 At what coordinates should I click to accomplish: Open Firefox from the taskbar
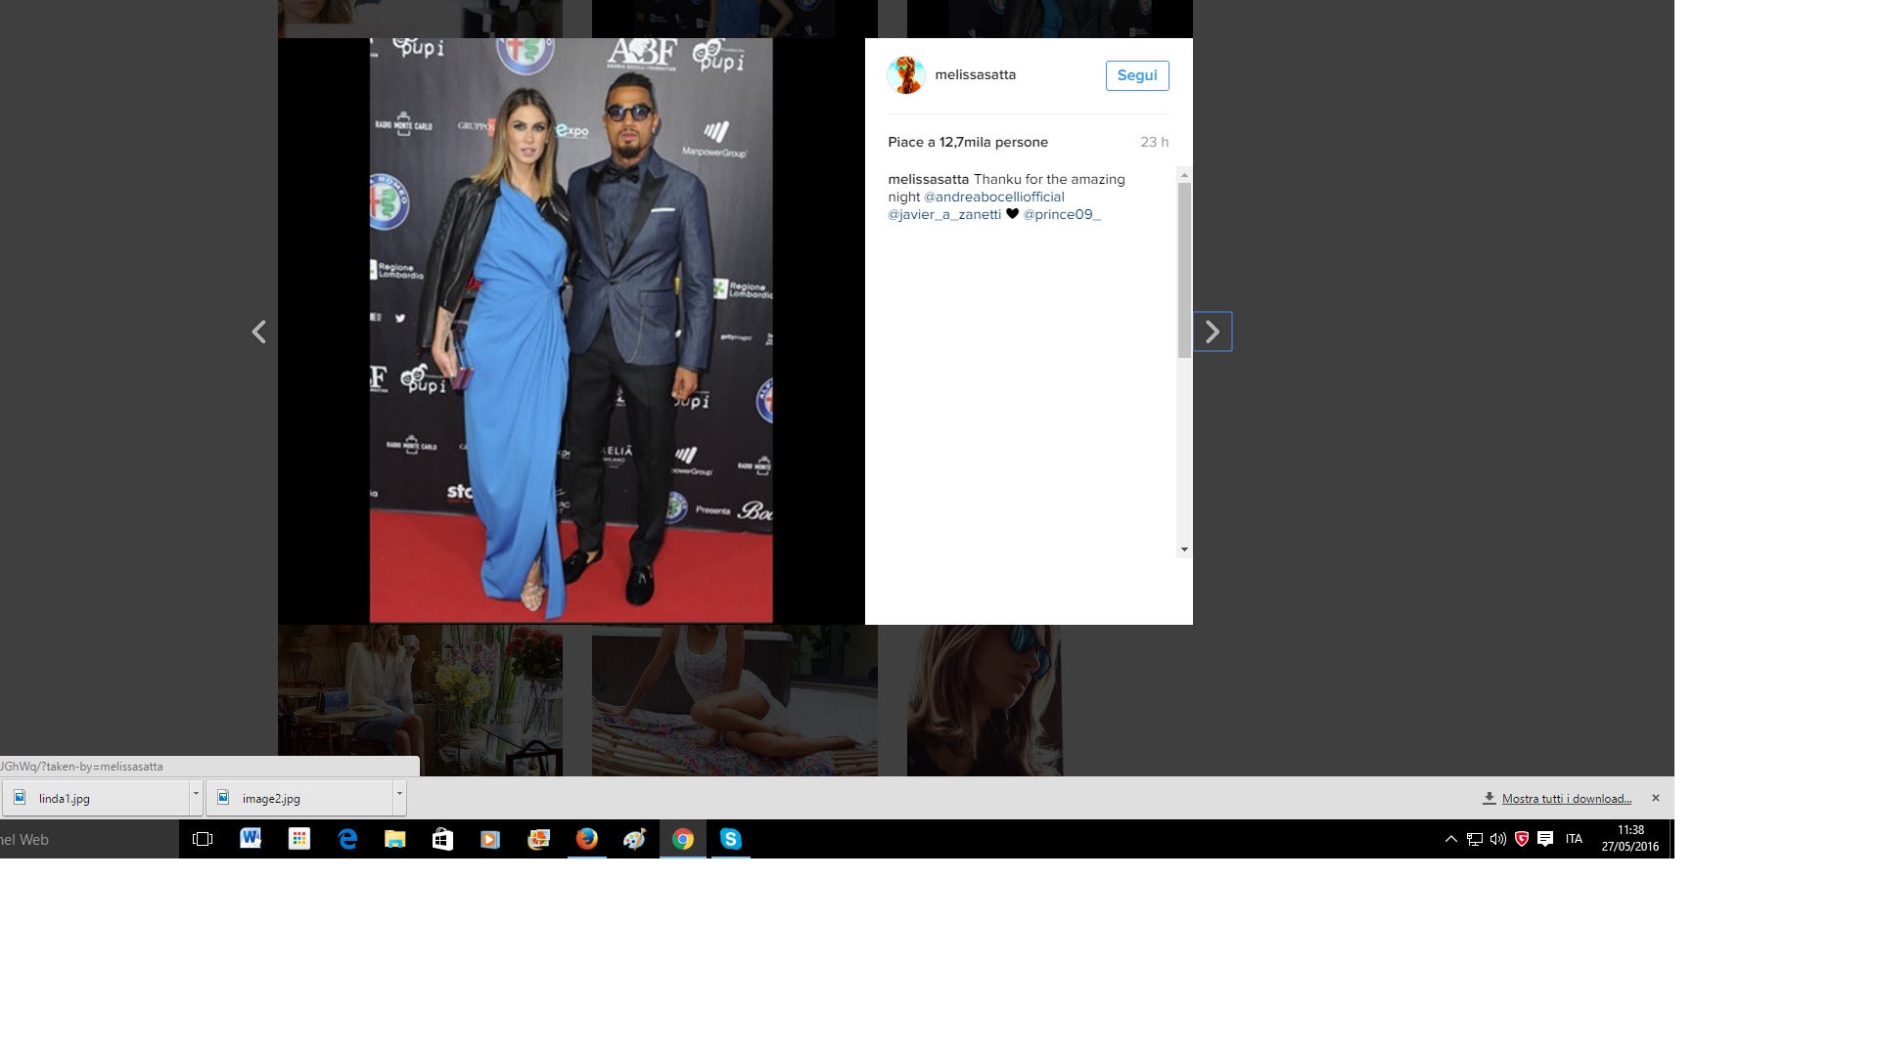click(586, 839)
